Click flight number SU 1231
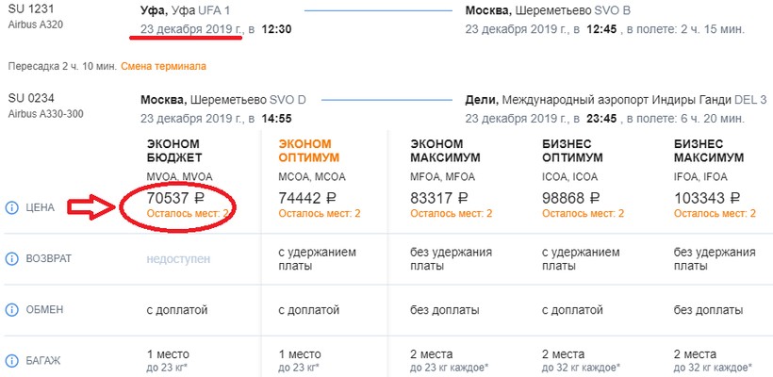Image resolution: width=773 pixels, height=377 pixels. click(28, 10)
